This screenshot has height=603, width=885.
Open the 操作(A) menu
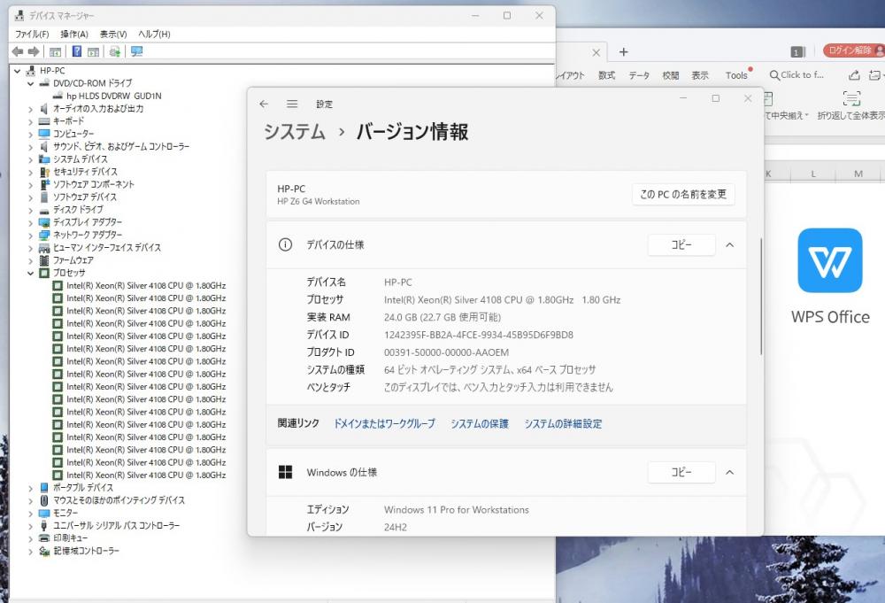(x=74, y=34)
